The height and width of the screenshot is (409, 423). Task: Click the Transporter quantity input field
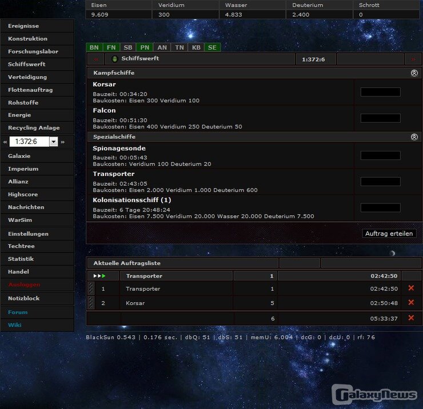(380, 182)
